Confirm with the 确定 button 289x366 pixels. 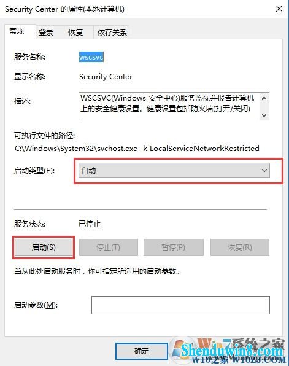(142, 351)
